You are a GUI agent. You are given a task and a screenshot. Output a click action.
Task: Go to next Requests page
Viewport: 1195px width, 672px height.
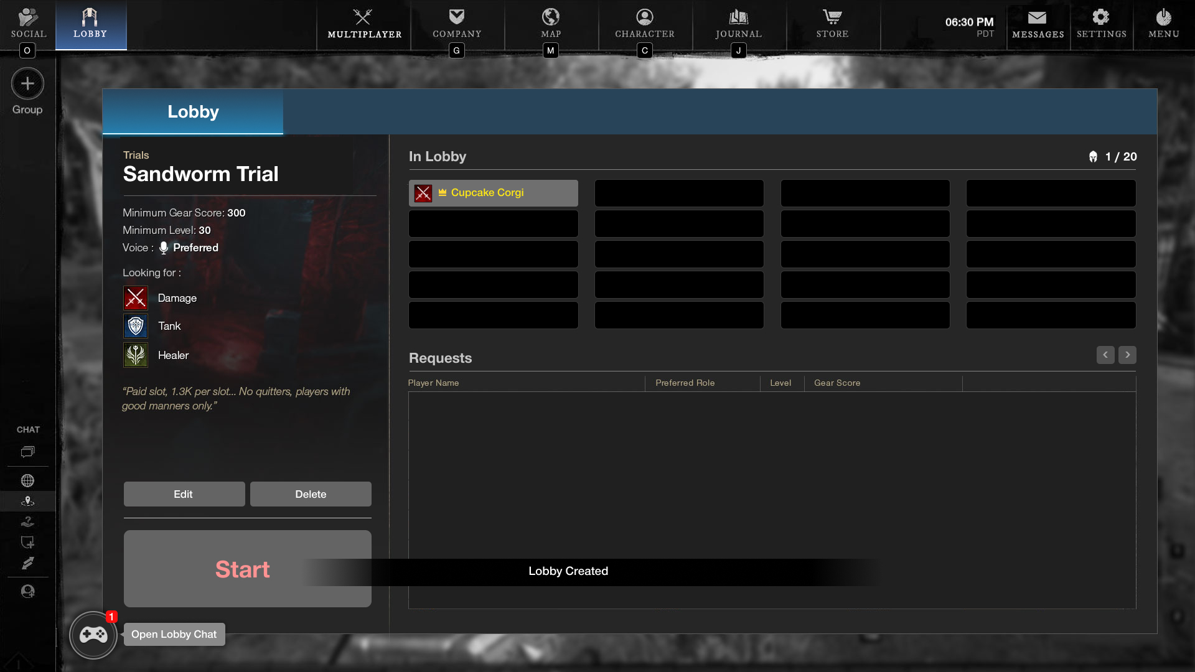pyautogui.click(x=1127, y=355)
